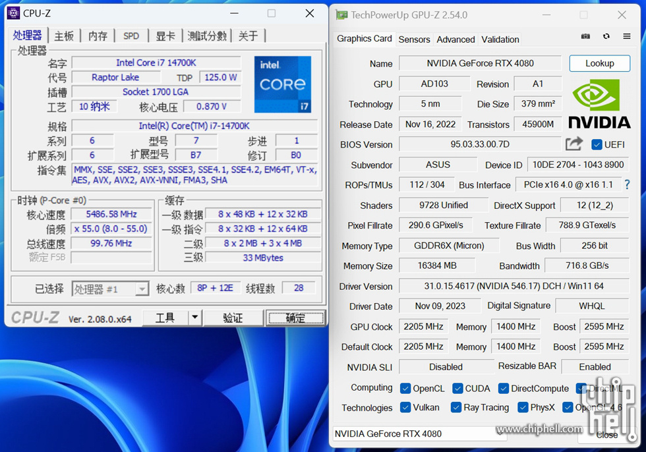646x452 pixels.
Task: Click the CPU-Z title bar icon
Action: (14, 13)
